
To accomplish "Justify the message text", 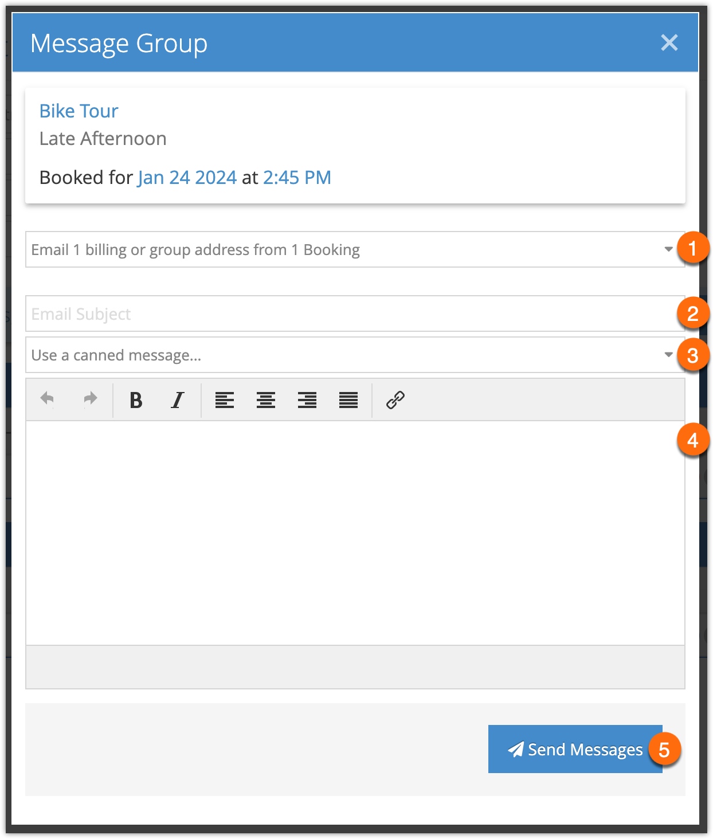I will [x=348, y=400].
